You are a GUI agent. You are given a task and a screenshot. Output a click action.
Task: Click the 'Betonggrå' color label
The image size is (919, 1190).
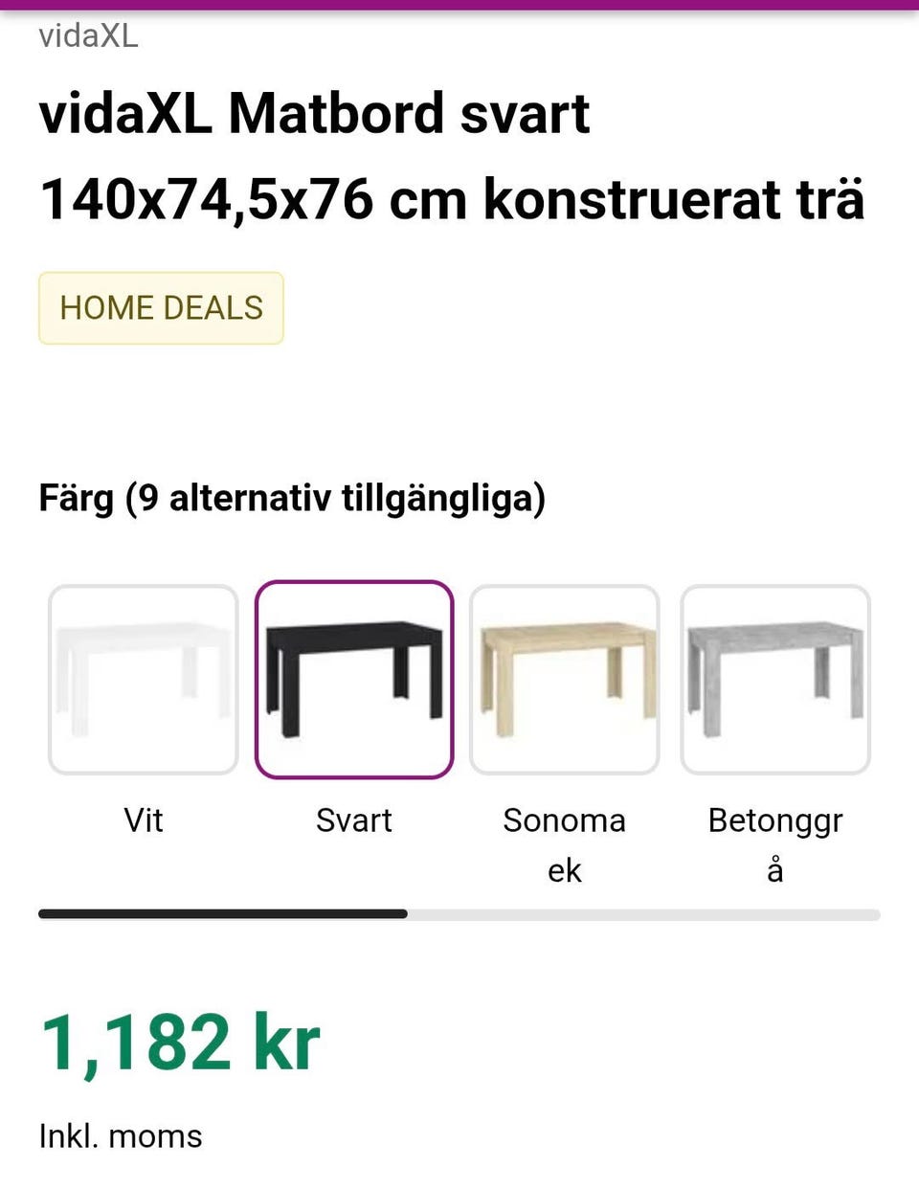775,844
